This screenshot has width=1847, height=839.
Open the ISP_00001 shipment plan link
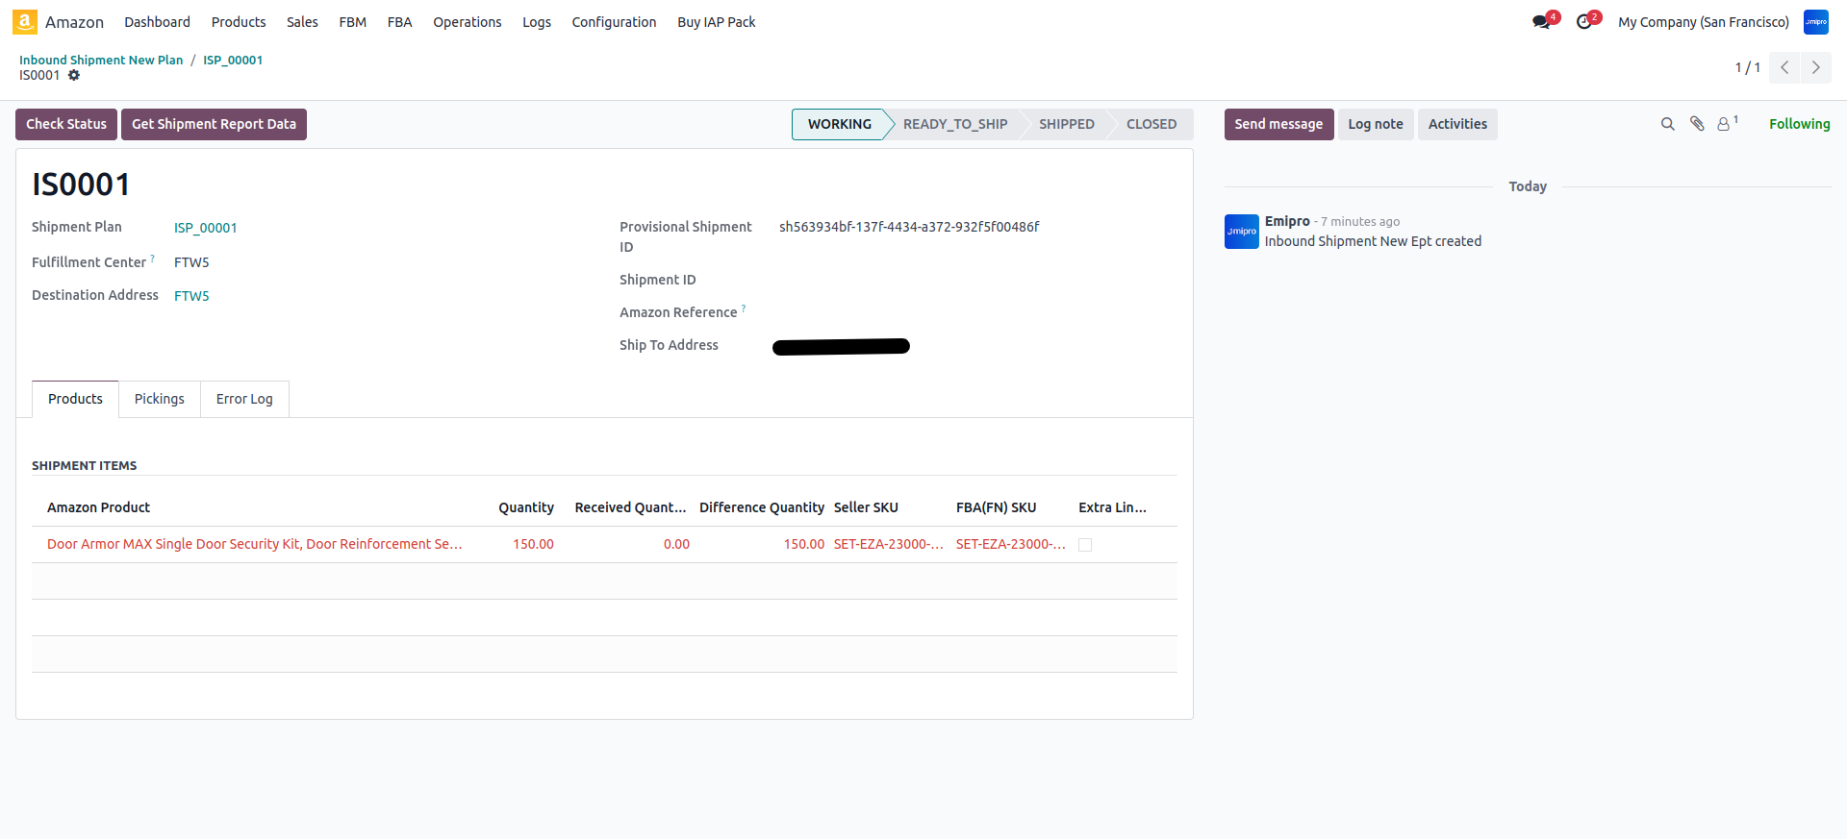pos(205,228)
